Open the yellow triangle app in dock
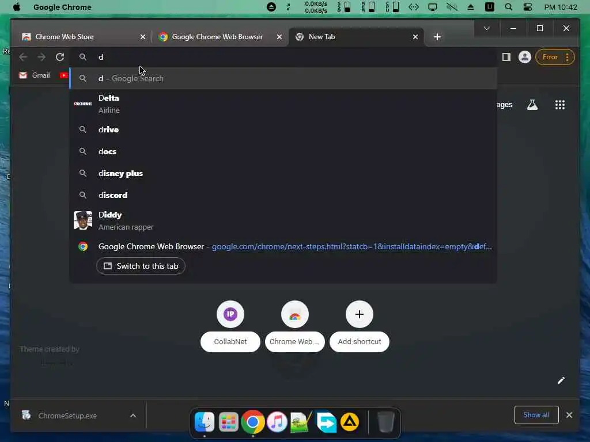The image size is (590, 442). click(350, 422)
